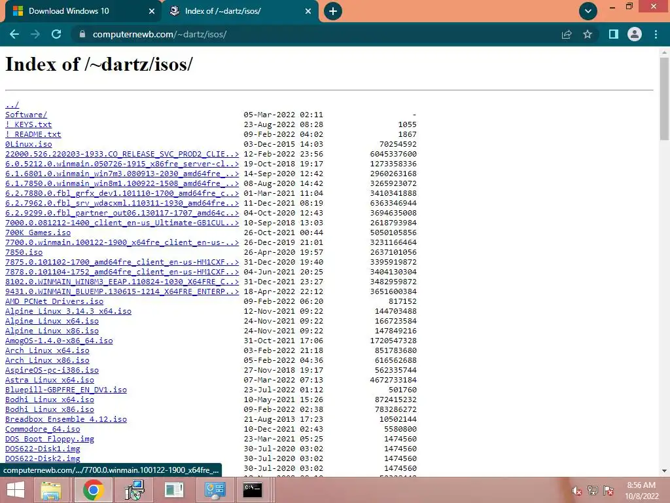The width and height of the screenshot is (670, 503).
Task: Click the scrollbar down arrow
Action: pos(664,471)
